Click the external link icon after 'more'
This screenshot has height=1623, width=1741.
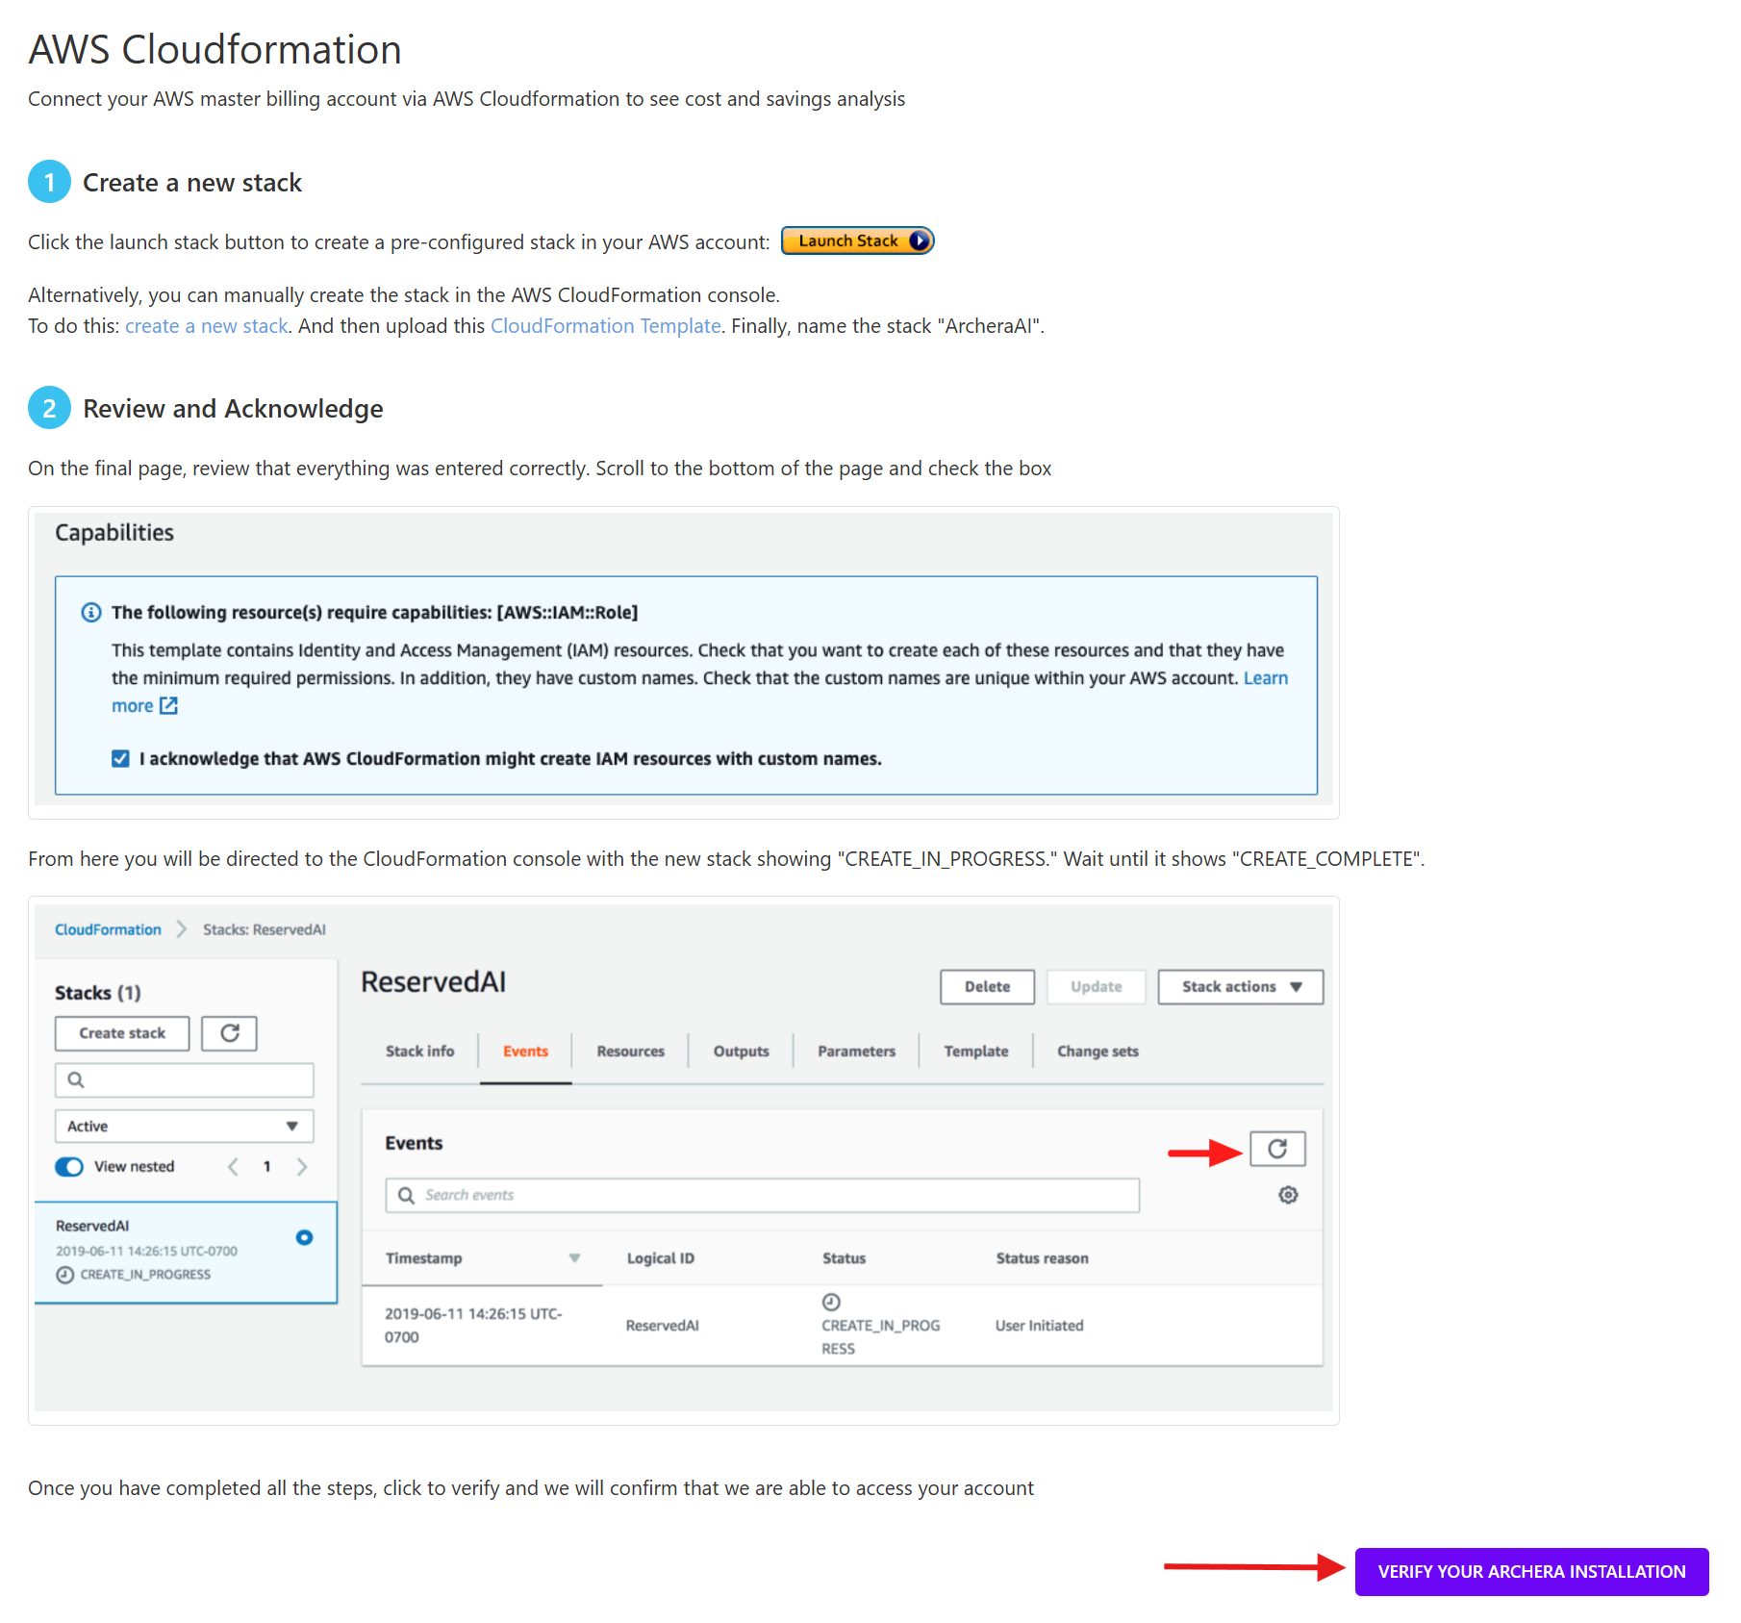[x=169, y=706]
